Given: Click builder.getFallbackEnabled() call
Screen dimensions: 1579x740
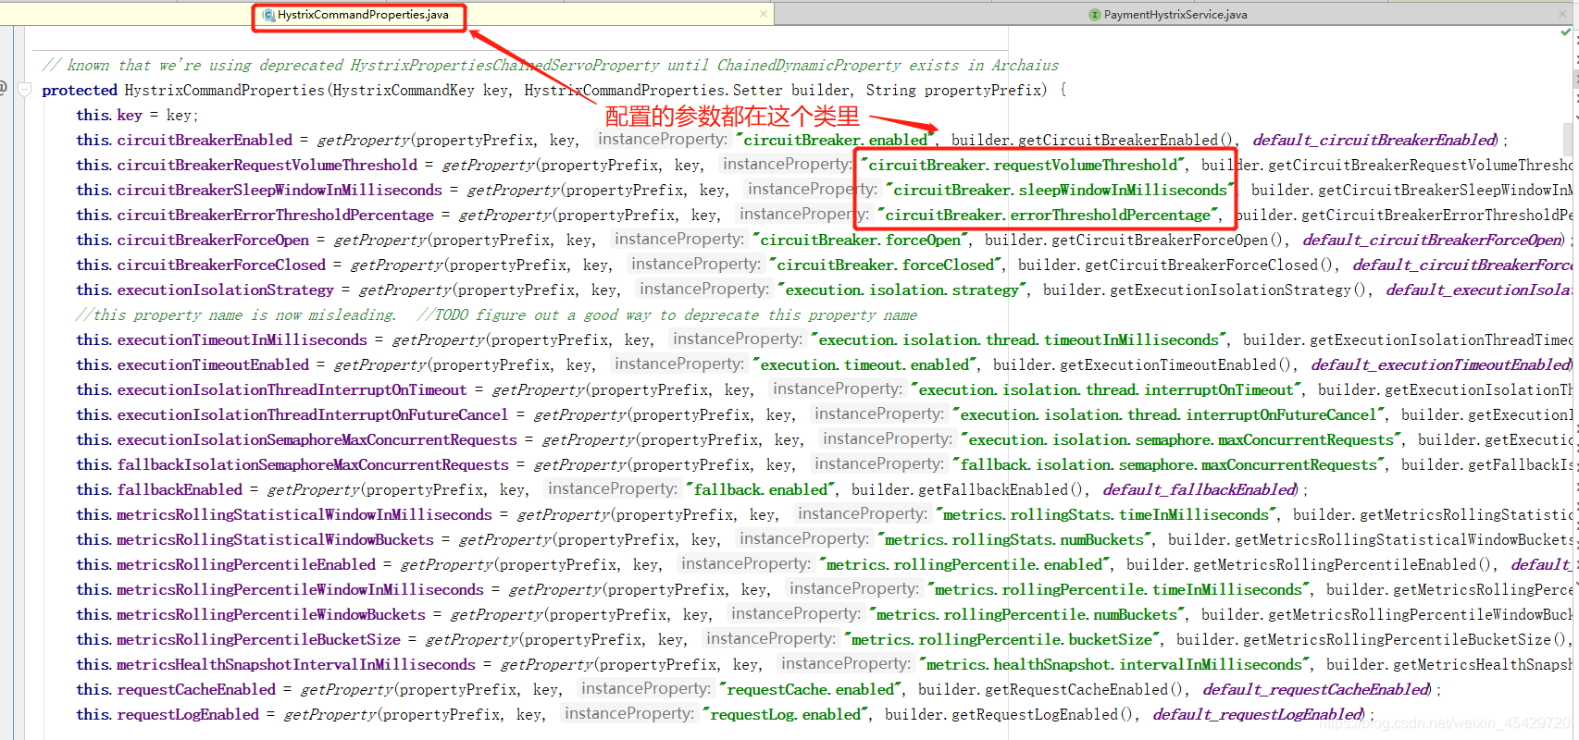Looking at the screenshot, I should pyautogui.click(x=968, y=489).
